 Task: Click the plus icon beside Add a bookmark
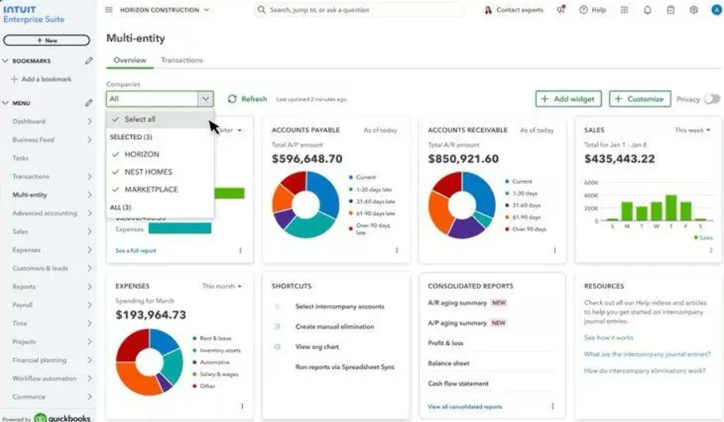pyautogui.click(x=14, y=79)
